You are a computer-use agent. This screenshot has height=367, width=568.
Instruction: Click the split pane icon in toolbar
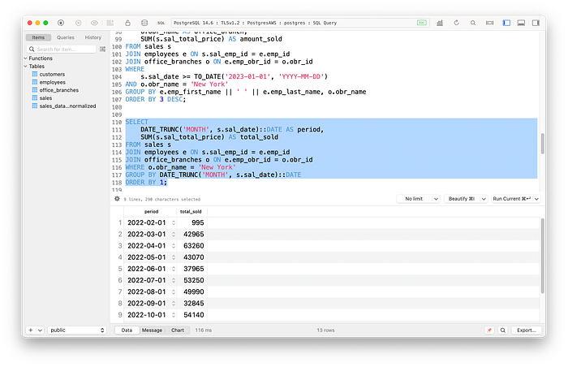coord(490,23)
